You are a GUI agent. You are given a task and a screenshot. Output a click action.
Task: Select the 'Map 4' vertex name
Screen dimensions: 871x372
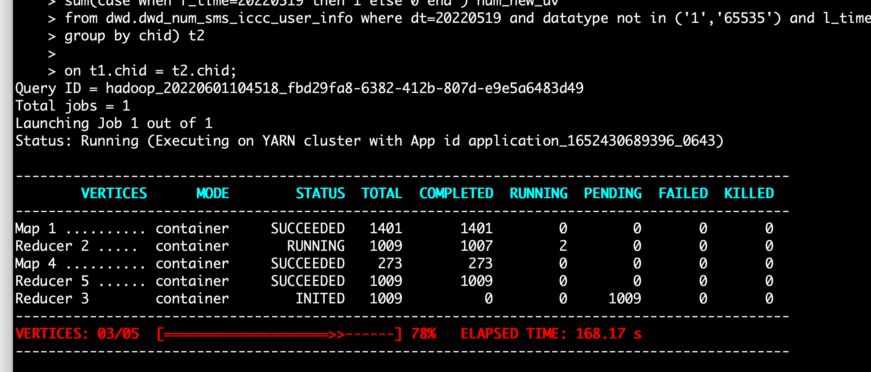pyautogui.click(x=36, y=263)
